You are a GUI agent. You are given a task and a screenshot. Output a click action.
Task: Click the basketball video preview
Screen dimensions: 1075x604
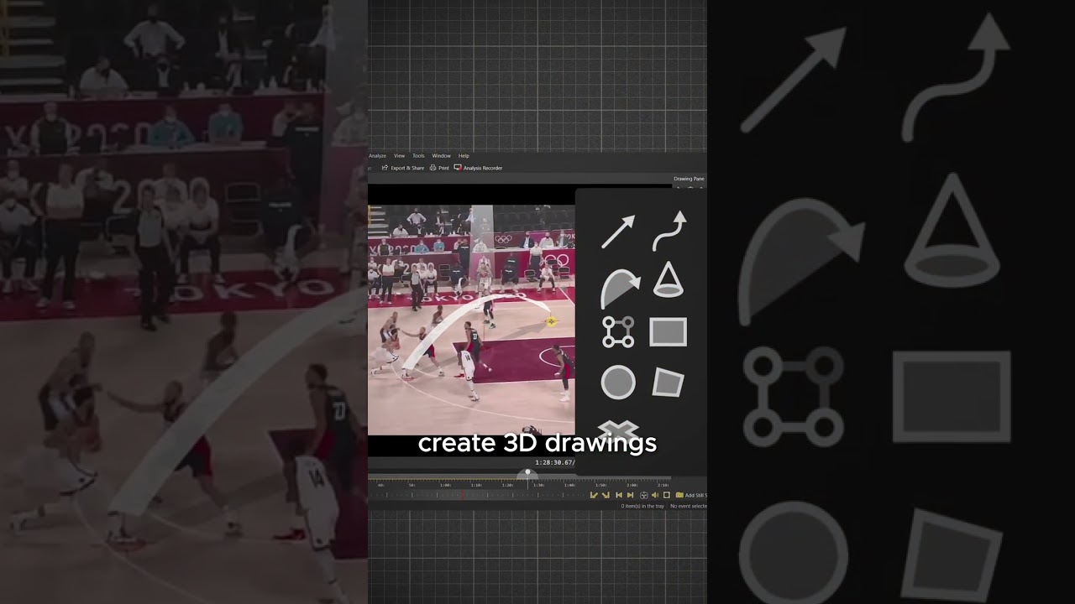point(472,320)
